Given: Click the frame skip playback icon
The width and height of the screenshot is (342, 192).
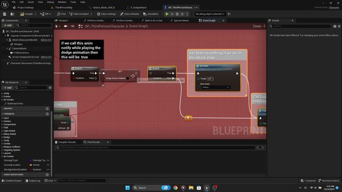Looking at the screenshot, I should 172,14.
